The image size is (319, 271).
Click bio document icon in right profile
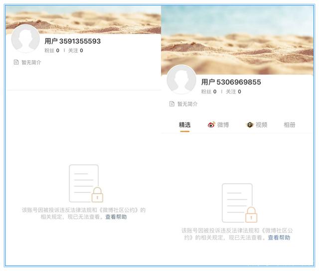(172, 104)
